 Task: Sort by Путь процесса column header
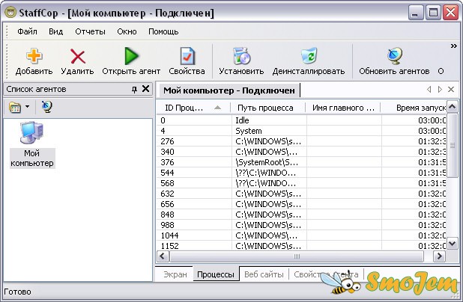pyautogui.click(x=267, y=108)
